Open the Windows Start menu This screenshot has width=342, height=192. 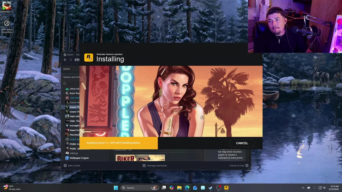click(x=116, y=188)
